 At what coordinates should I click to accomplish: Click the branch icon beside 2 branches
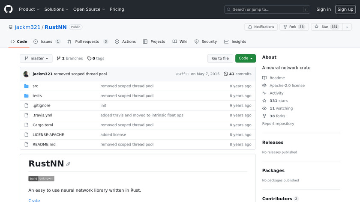click(x=59, y=59)
